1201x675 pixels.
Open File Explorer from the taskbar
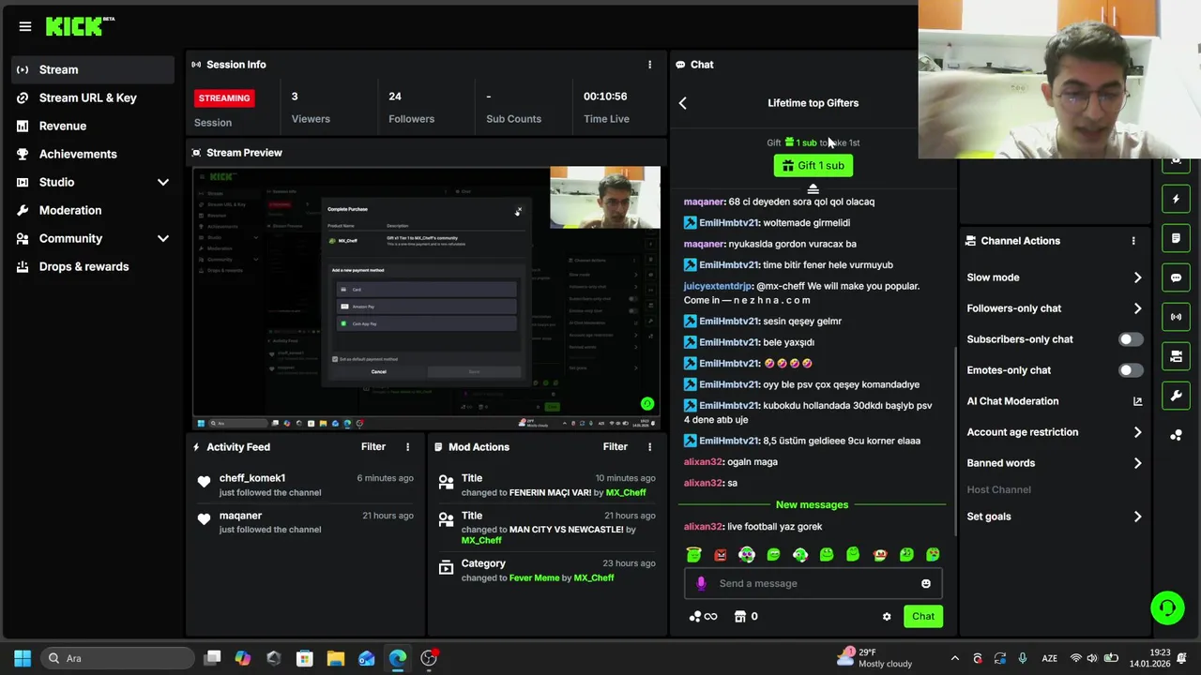336,658
